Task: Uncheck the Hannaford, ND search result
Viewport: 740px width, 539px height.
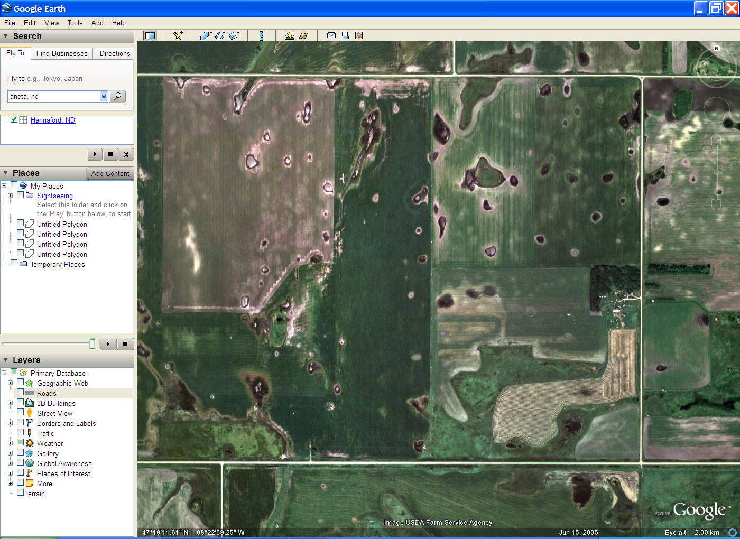Action: (x=14, y=119)
